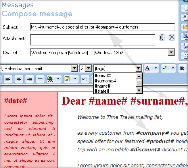Apply the highlight marker tool
This screenshot has width=188, height=168.
(164, 69)
